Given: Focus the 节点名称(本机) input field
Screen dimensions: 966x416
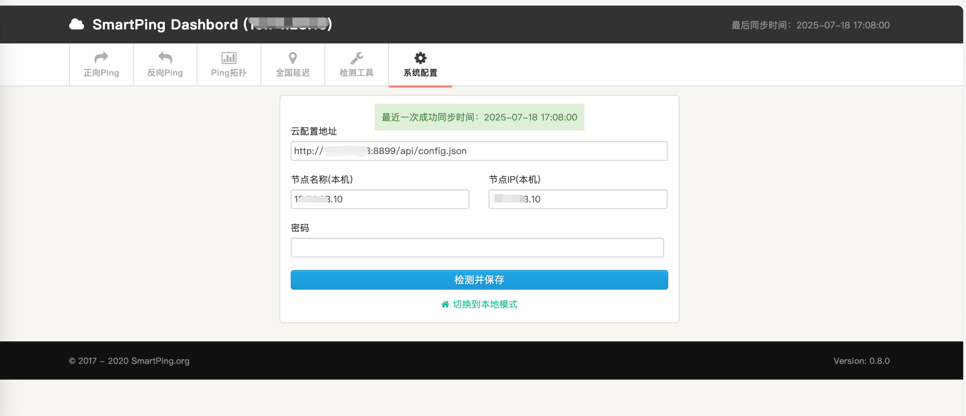Looking at the screenshot, I should pos(380,199).
